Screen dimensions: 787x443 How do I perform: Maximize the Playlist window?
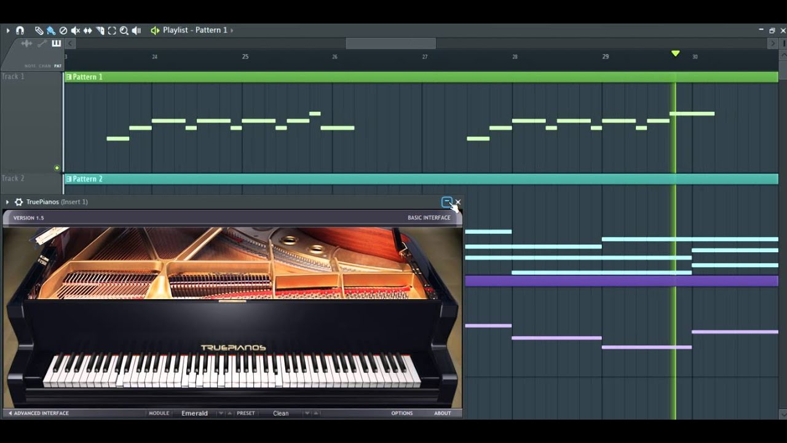click(x=772, y=30)
